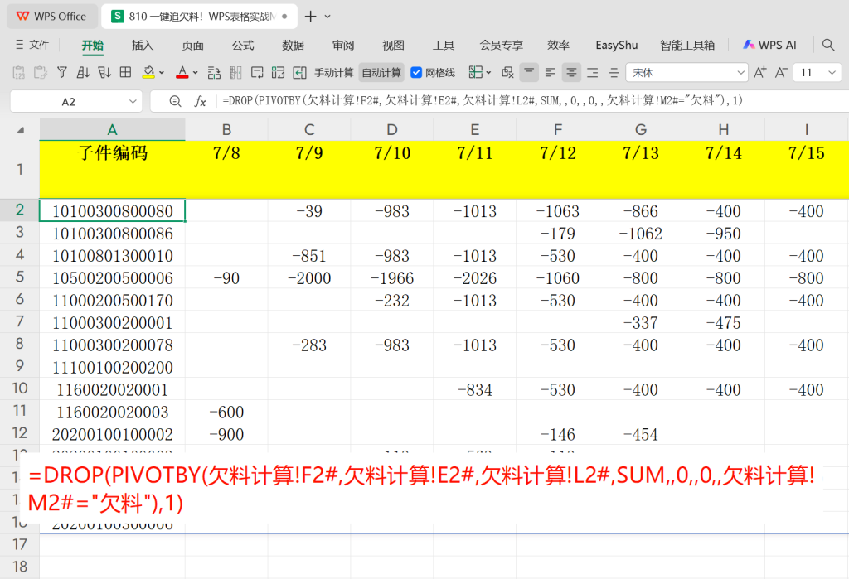The image size is (849, 579).
Task: Open the 智能工具箱 tab
Action: click(687, 46)
